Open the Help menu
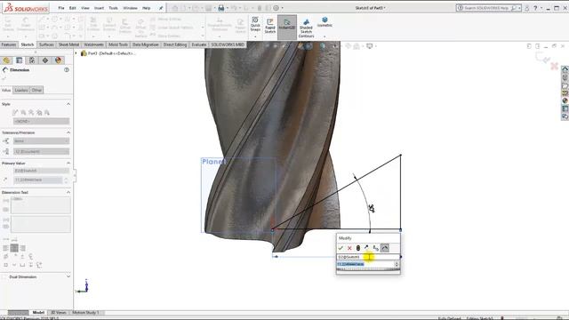 pyautogui.click(x=146, y=8)
